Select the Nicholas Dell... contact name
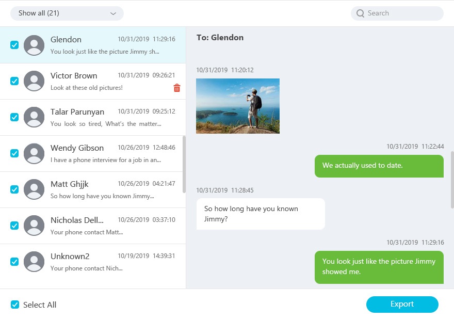 click(x=77, y=220)
